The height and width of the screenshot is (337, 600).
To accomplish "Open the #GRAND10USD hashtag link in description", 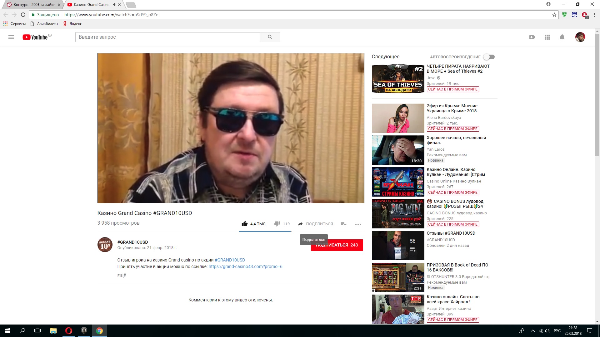I will point(230,260).
